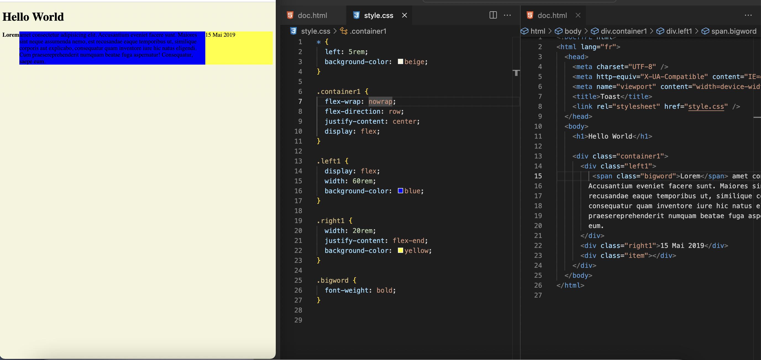Click 'justify-content: center' line in .container1

[x=372, y=121]
